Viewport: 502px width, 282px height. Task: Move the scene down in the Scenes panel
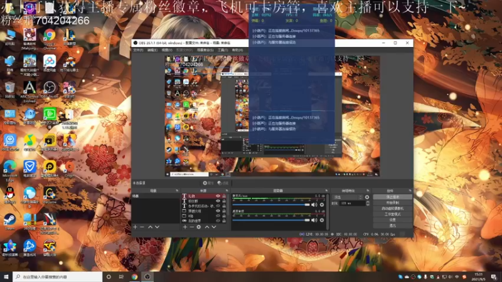158,227
